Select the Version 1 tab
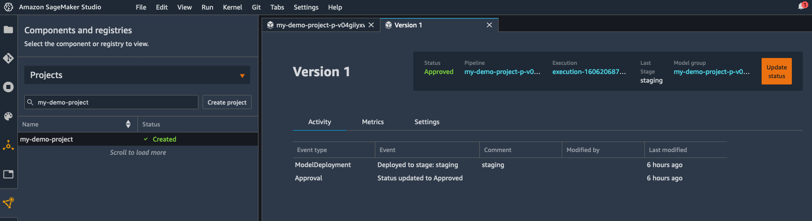Image resolution: width=812 pixels, height=221 pixels. [439, 25]
